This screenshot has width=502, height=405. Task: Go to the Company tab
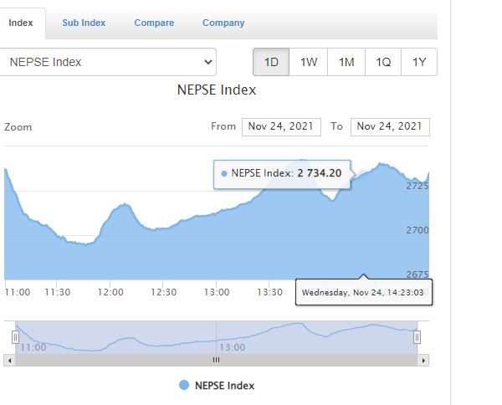[223, 23]
